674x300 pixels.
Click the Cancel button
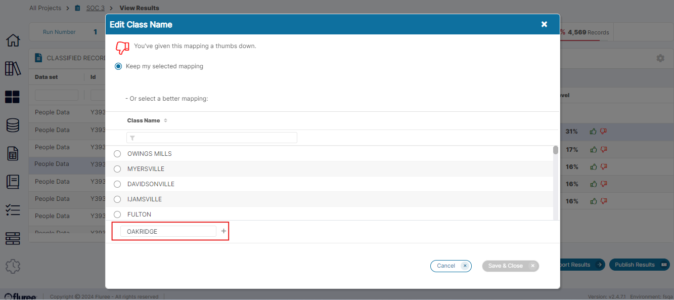tap(450, 266)
